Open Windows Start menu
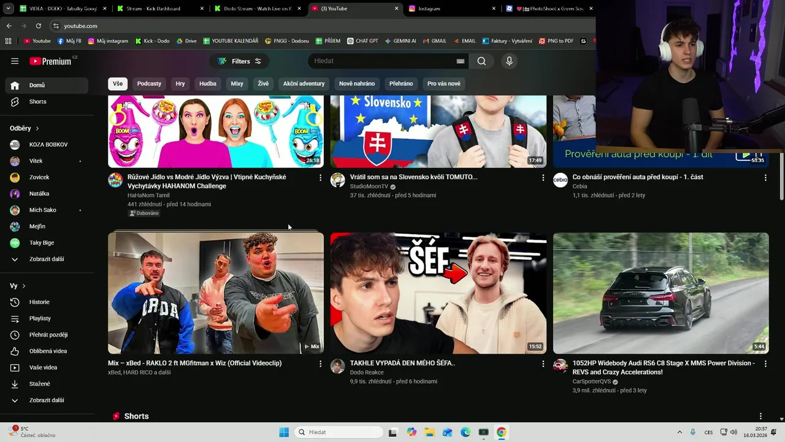This screenshot has width=785, height=442. (x=284, y=432)
